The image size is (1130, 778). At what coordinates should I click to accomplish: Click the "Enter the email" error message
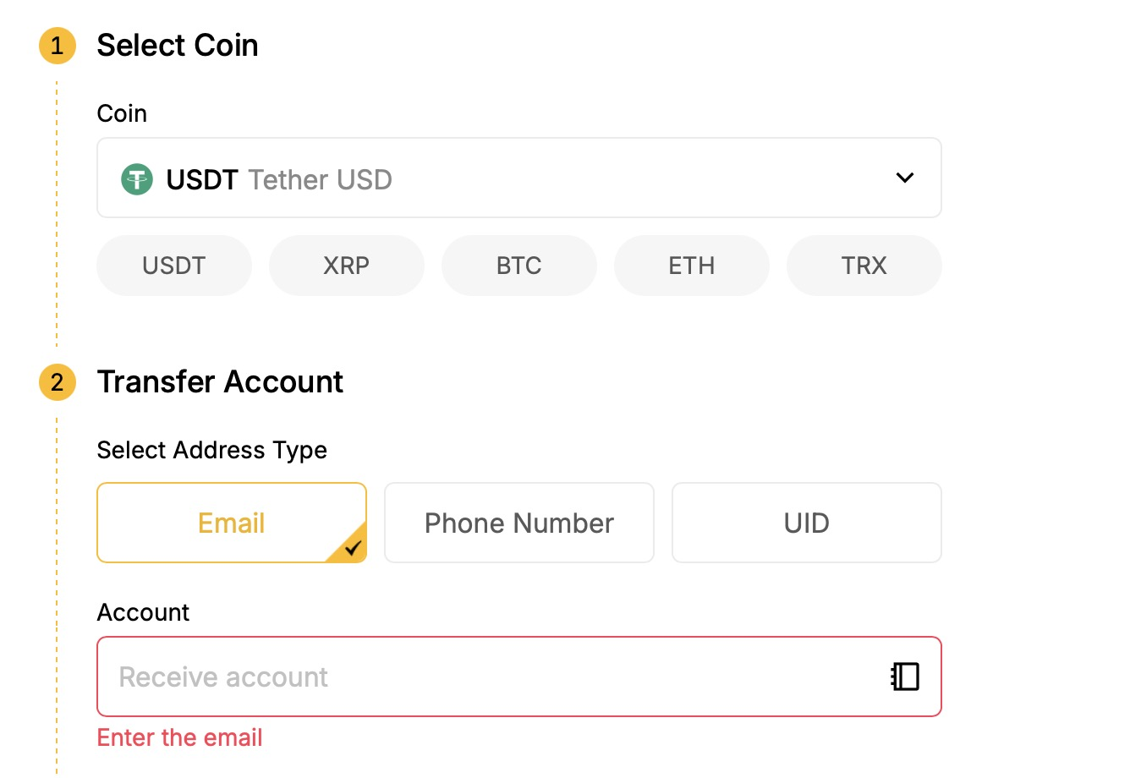click(180, 737)
